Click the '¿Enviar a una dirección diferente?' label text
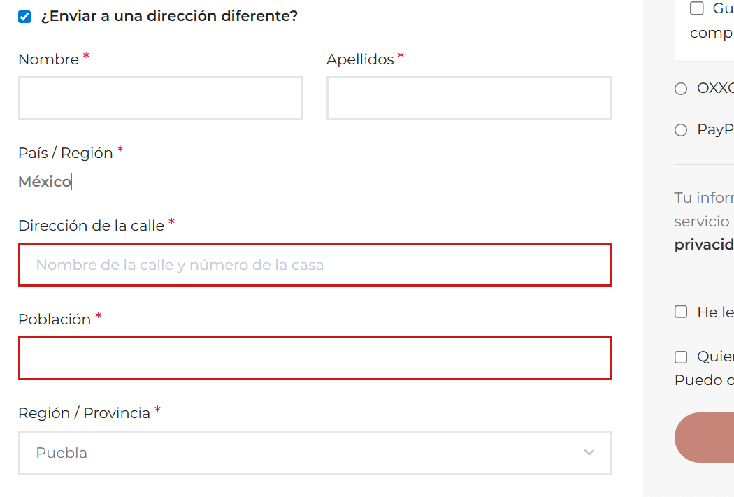The height and width of the screenshot is (497, 734). click(x=169, y=16)
